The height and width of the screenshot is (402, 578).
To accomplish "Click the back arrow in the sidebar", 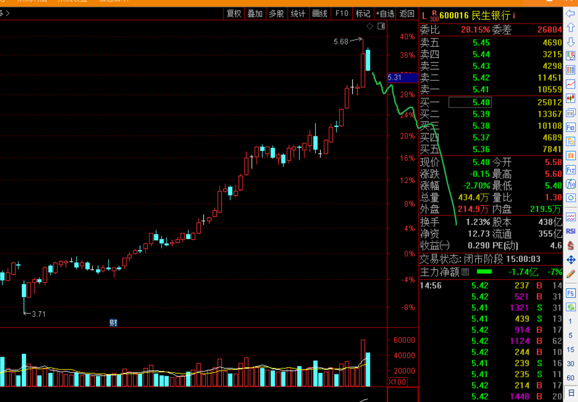I will click(571, 14).
